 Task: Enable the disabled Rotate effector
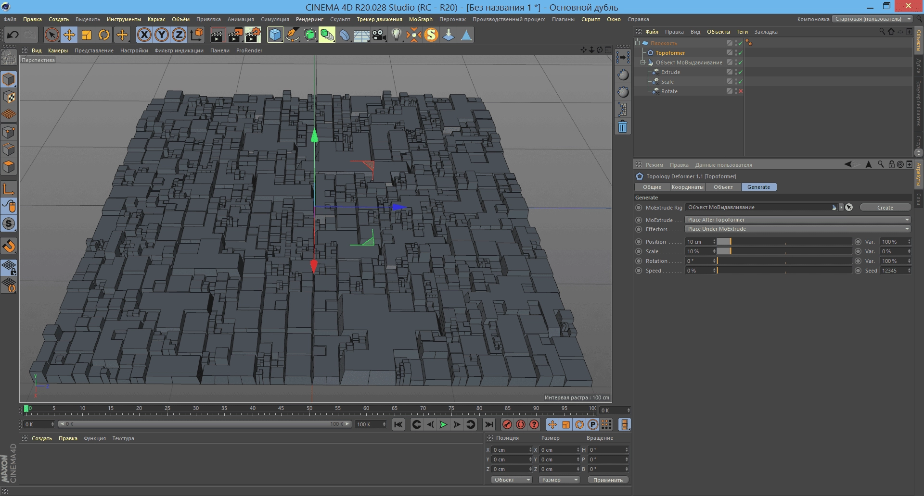741,91
